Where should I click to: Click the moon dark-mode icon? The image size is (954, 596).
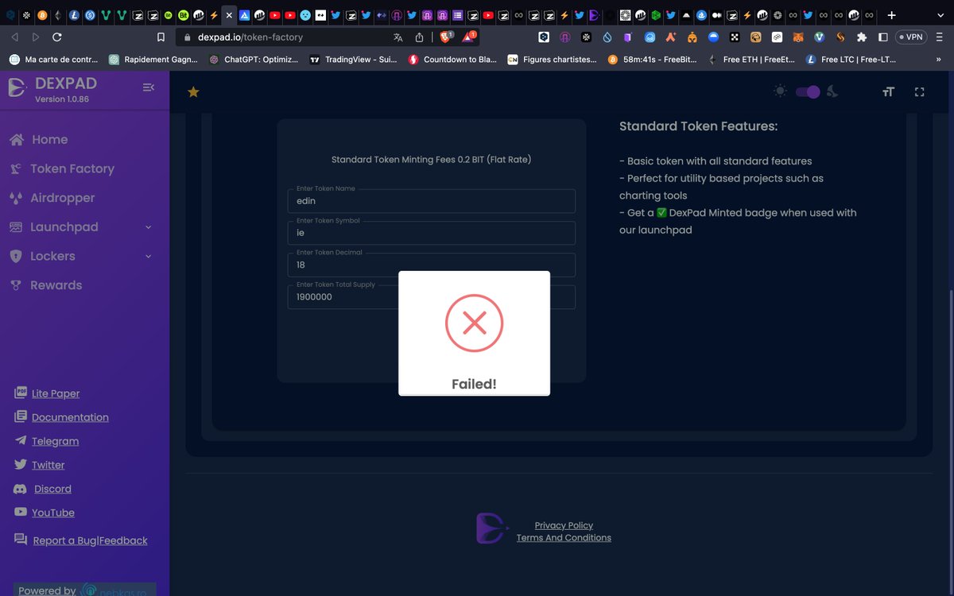click(x=832, y=91)
